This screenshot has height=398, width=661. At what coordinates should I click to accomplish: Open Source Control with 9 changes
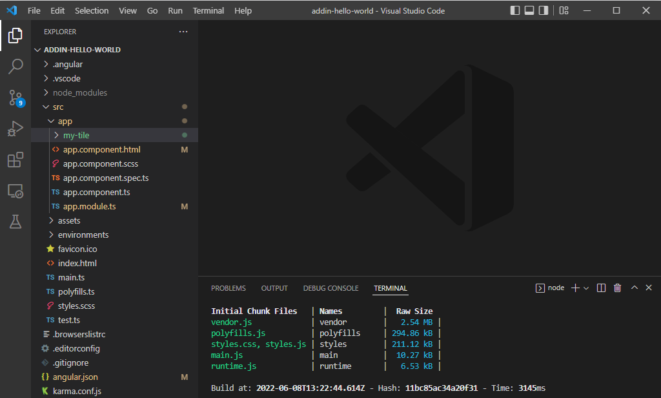(x=16, y=98)
